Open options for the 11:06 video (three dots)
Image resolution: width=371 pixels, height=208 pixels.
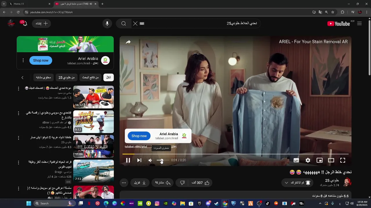click(x=19, y=138)
